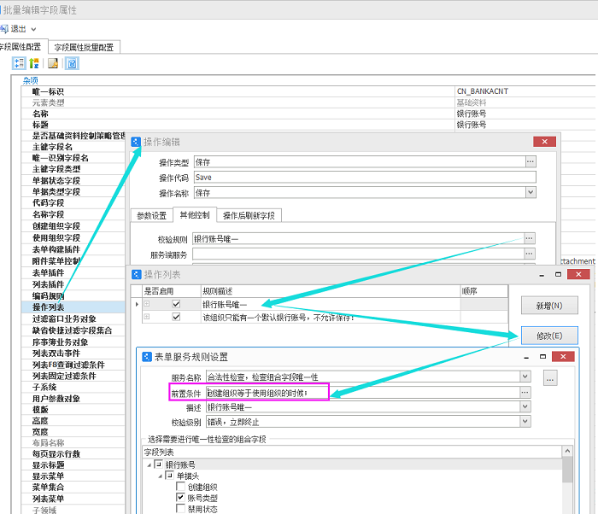Click the 修改(E) button
The image size is (598, 514).
(548, 336)
